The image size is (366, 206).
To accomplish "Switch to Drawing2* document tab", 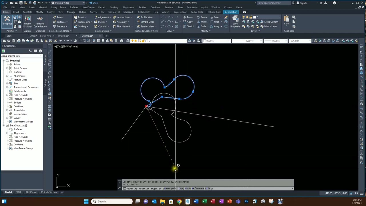I will pos(63,36).
